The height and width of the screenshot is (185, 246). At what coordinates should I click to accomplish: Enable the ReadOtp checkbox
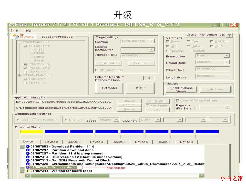[x=188, y=51]
